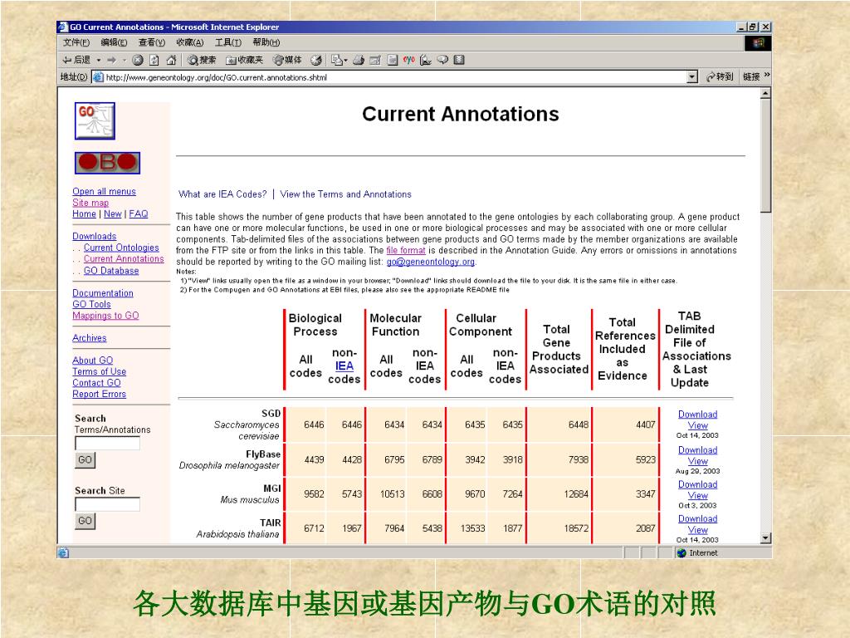Viewport: 850px width, 638px height.
Task: Click the Forward arrow toolbar button
Action: [x=112, y=60]
